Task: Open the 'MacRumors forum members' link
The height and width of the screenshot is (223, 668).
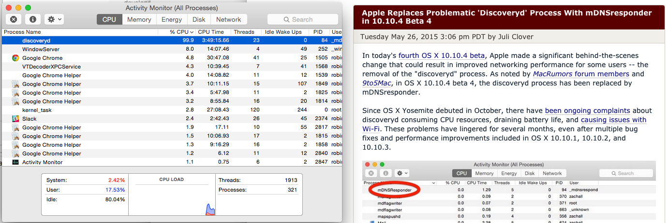Action: click(x=581, y=74)
